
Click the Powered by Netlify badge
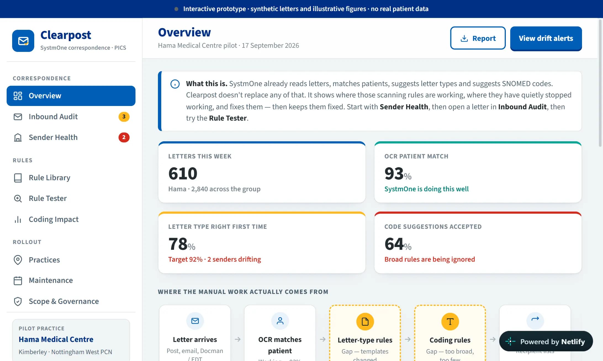(x=546, y=341)
